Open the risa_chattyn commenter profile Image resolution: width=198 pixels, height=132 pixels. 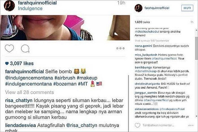pos(19,100)
